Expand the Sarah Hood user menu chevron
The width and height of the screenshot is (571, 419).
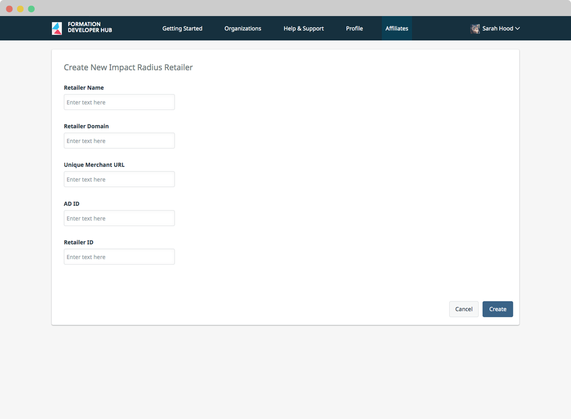tap(518, 28)
